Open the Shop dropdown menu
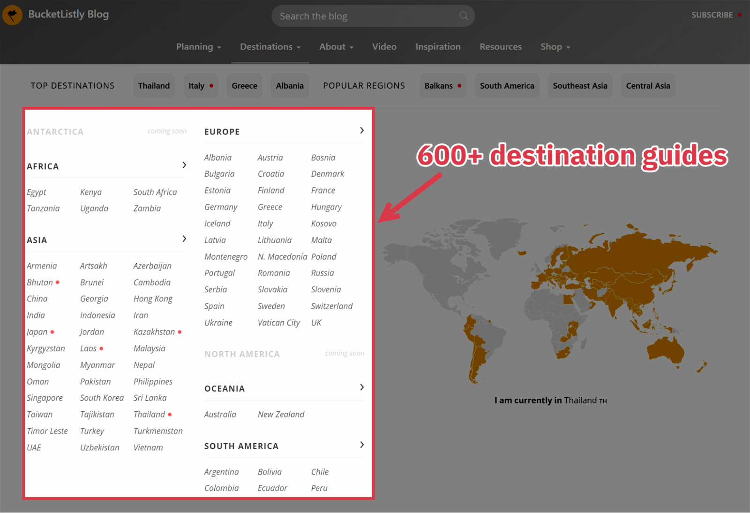 pyautogui.click(x=555, y=47)
